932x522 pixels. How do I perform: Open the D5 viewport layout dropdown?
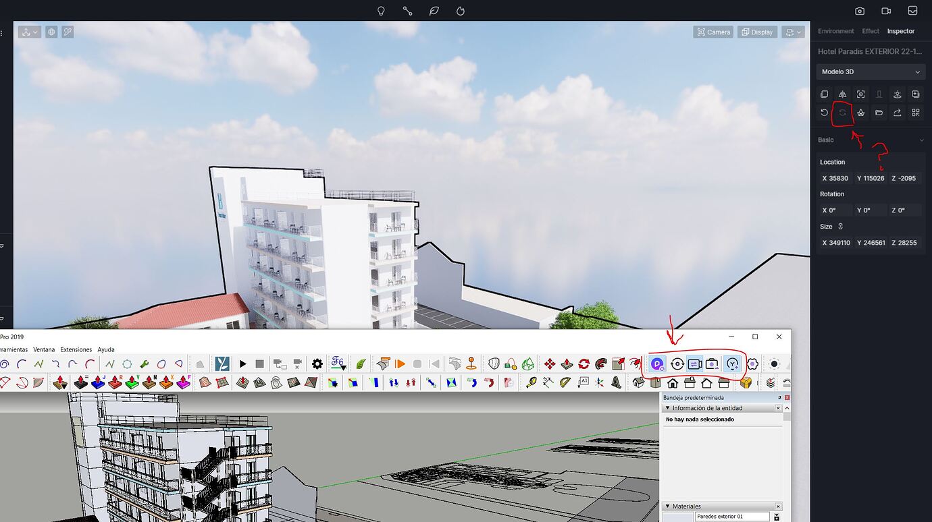793,32
